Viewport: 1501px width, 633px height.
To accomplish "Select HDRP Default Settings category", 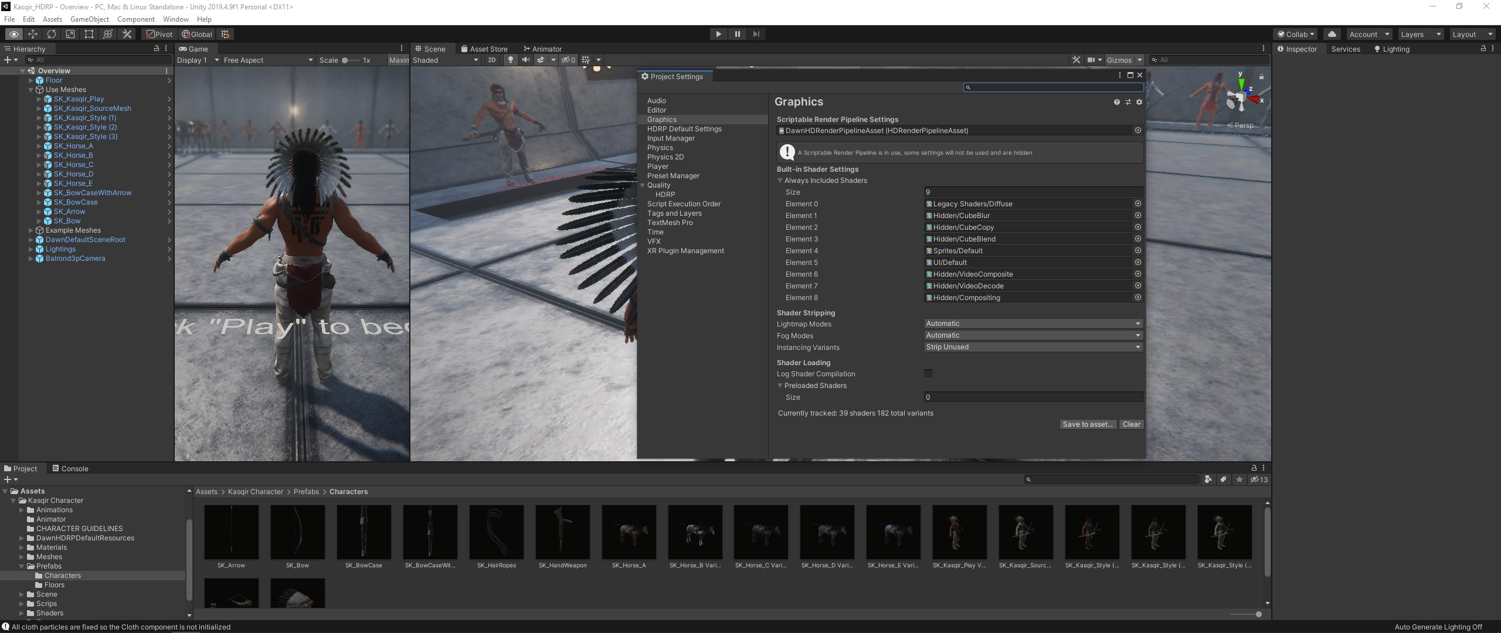I will tap(684, 129).
